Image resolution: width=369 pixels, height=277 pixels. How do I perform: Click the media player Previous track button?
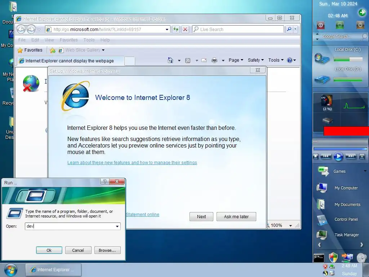[x=326, y=156]
